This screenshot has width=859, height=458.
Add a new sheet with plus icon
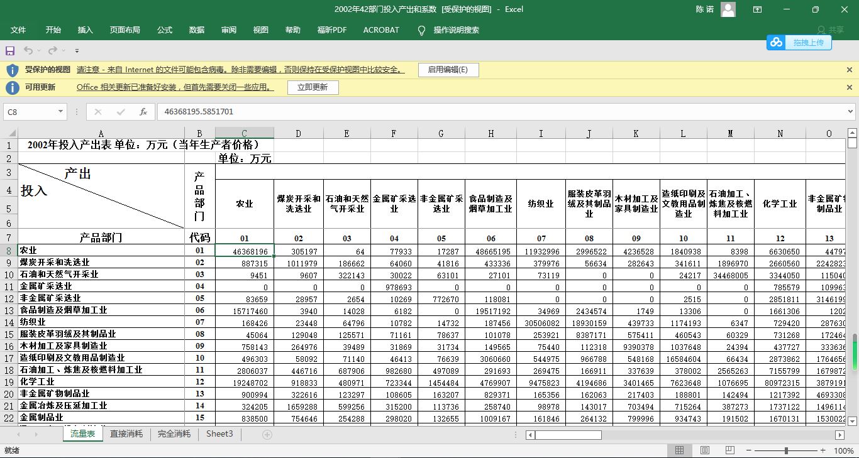click(x=267, y=434)
